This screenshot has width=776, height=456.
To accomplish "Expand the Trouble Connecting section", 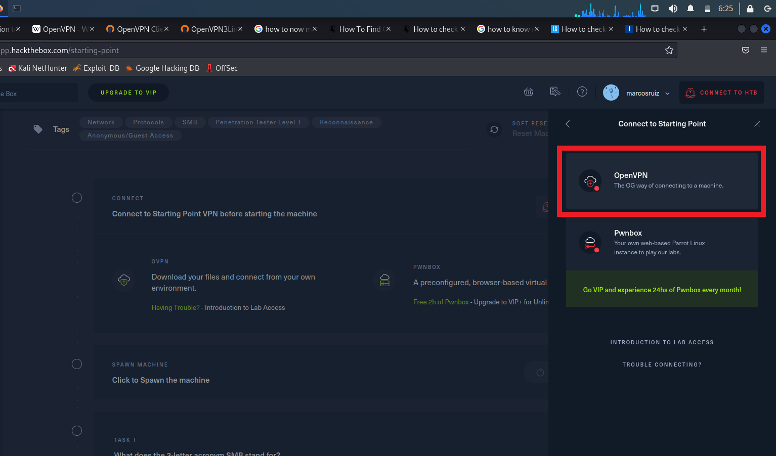I will (x=662, y=364).
